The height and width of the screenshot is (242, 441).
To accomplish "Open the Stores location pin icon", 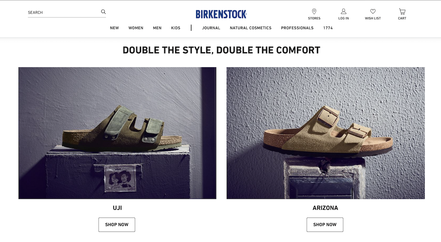I will click(314, 11).
